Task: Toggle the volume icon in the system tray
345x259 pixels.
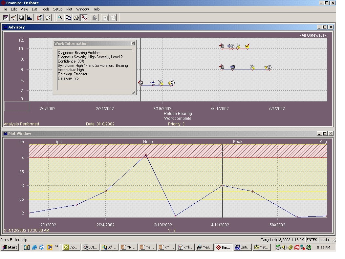Action: (x=285, y=248)
